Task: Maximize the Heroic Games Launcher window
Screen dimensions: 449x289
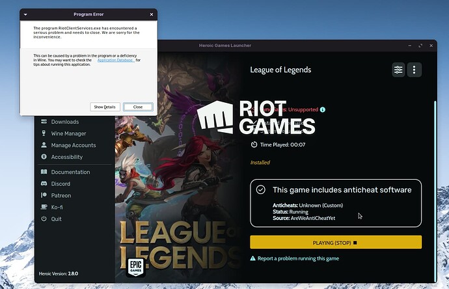Action: [420, 46]
